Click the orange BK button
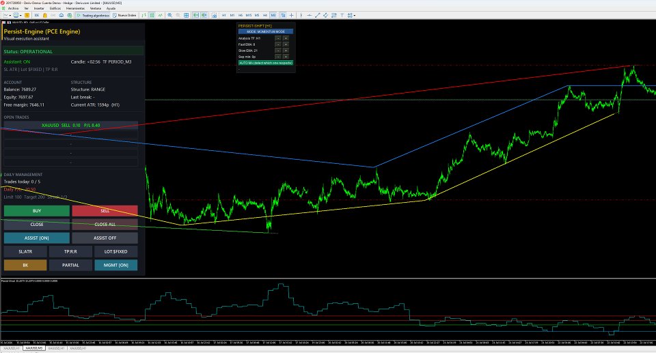Viewport: 656px width, 353px height. 25,265
